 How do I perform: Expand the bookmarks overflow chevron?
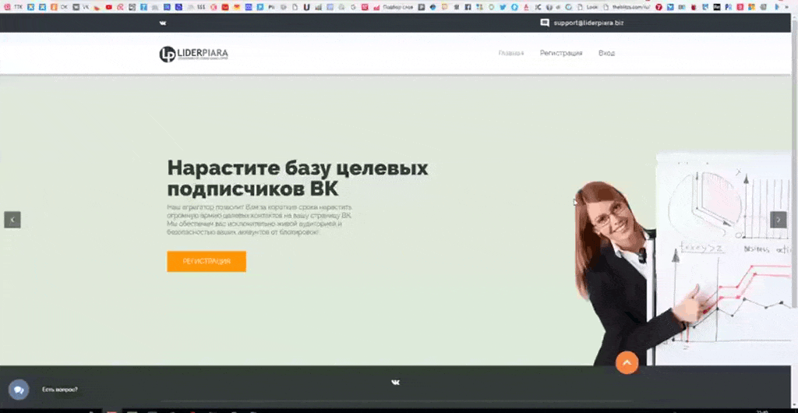click(788, 7)
